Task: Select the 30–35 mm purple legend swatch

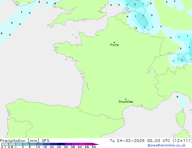Action: [68, 144]
